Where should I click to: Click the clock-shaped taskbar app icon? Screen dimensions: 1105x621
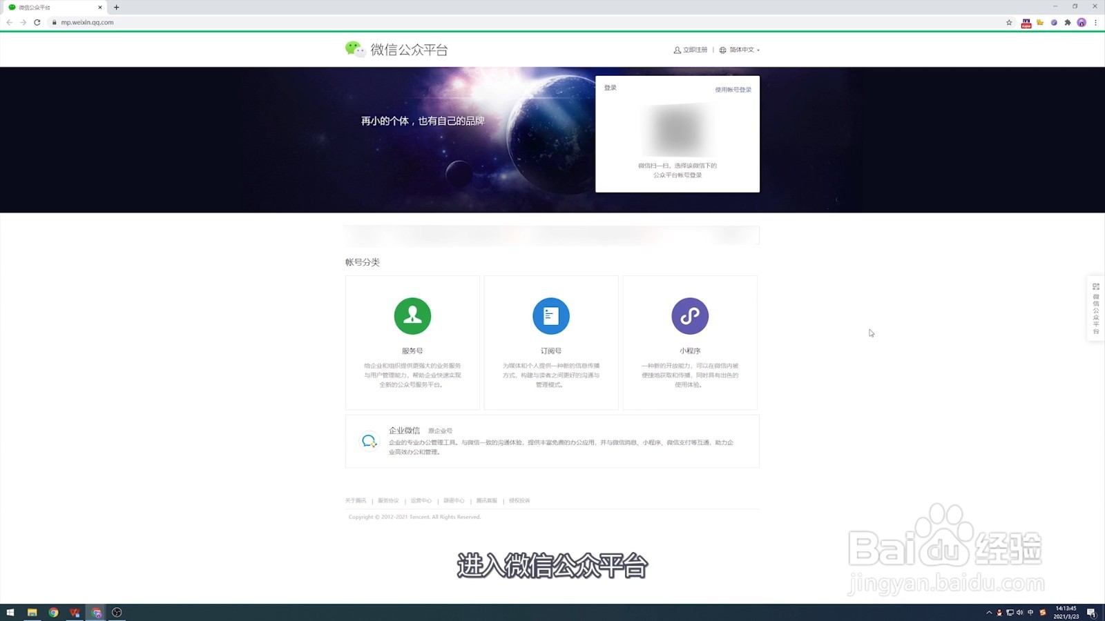click(117, 613)
